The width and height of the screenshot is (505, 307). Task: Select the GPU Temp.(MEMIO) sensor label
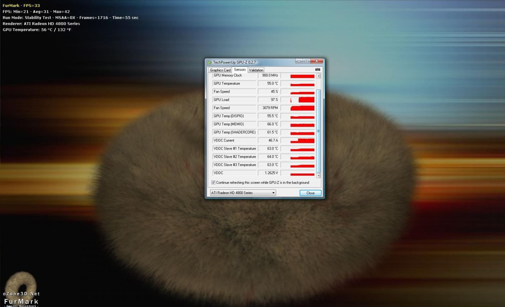pos(234,124)
